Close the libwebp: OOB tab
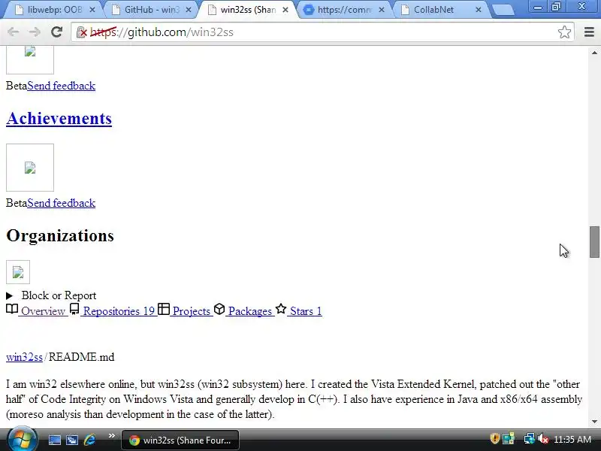Image resolution: width=601 pixels, height=451 pixels. [x=92, y=10]
